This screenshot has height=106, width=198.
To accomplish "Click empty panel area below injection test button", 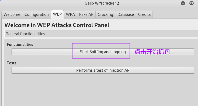I will click(101, 90).
